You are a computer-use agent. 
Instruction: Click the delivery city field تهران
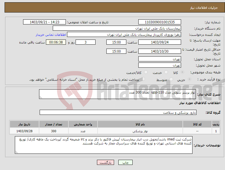160,65
